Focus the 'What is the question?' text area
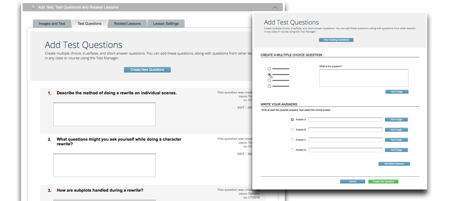This screenshot has height=201, width=467. coord(364,78)
